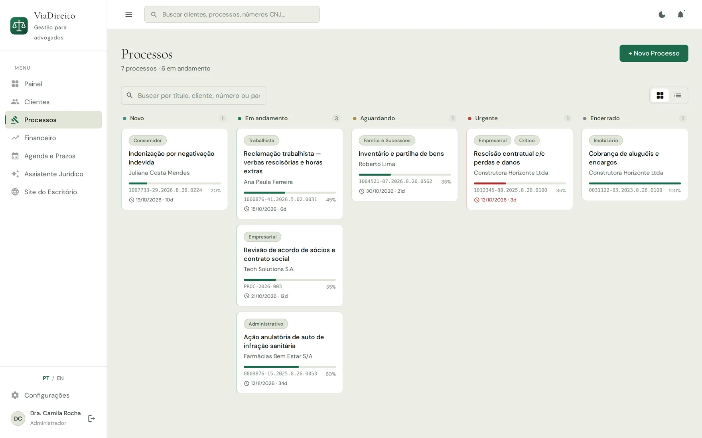
Task: Click the Consumidor tag
Action: (x=148, y=141)
